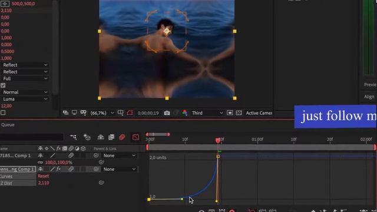Click the Collapse Transformations column header icon

(x=47, y=148)
